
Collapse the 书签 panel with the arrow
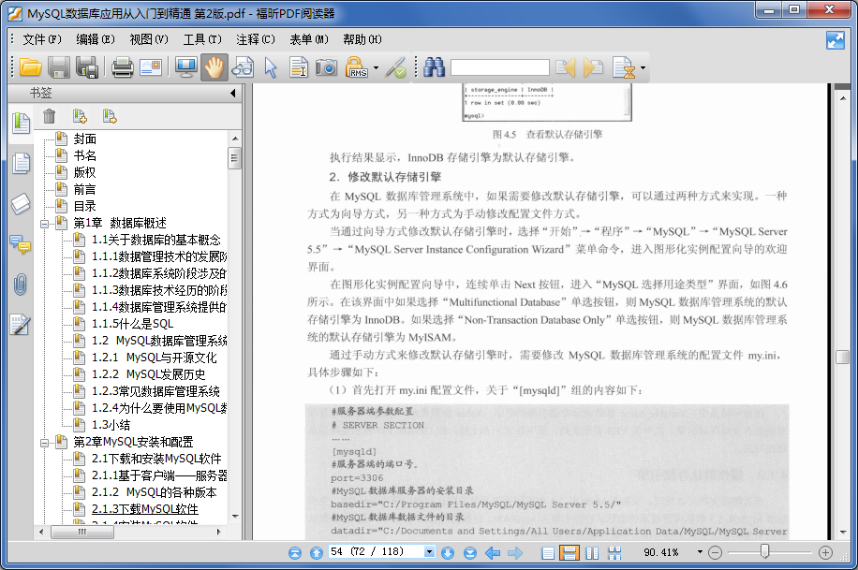(x=233, y=93)
